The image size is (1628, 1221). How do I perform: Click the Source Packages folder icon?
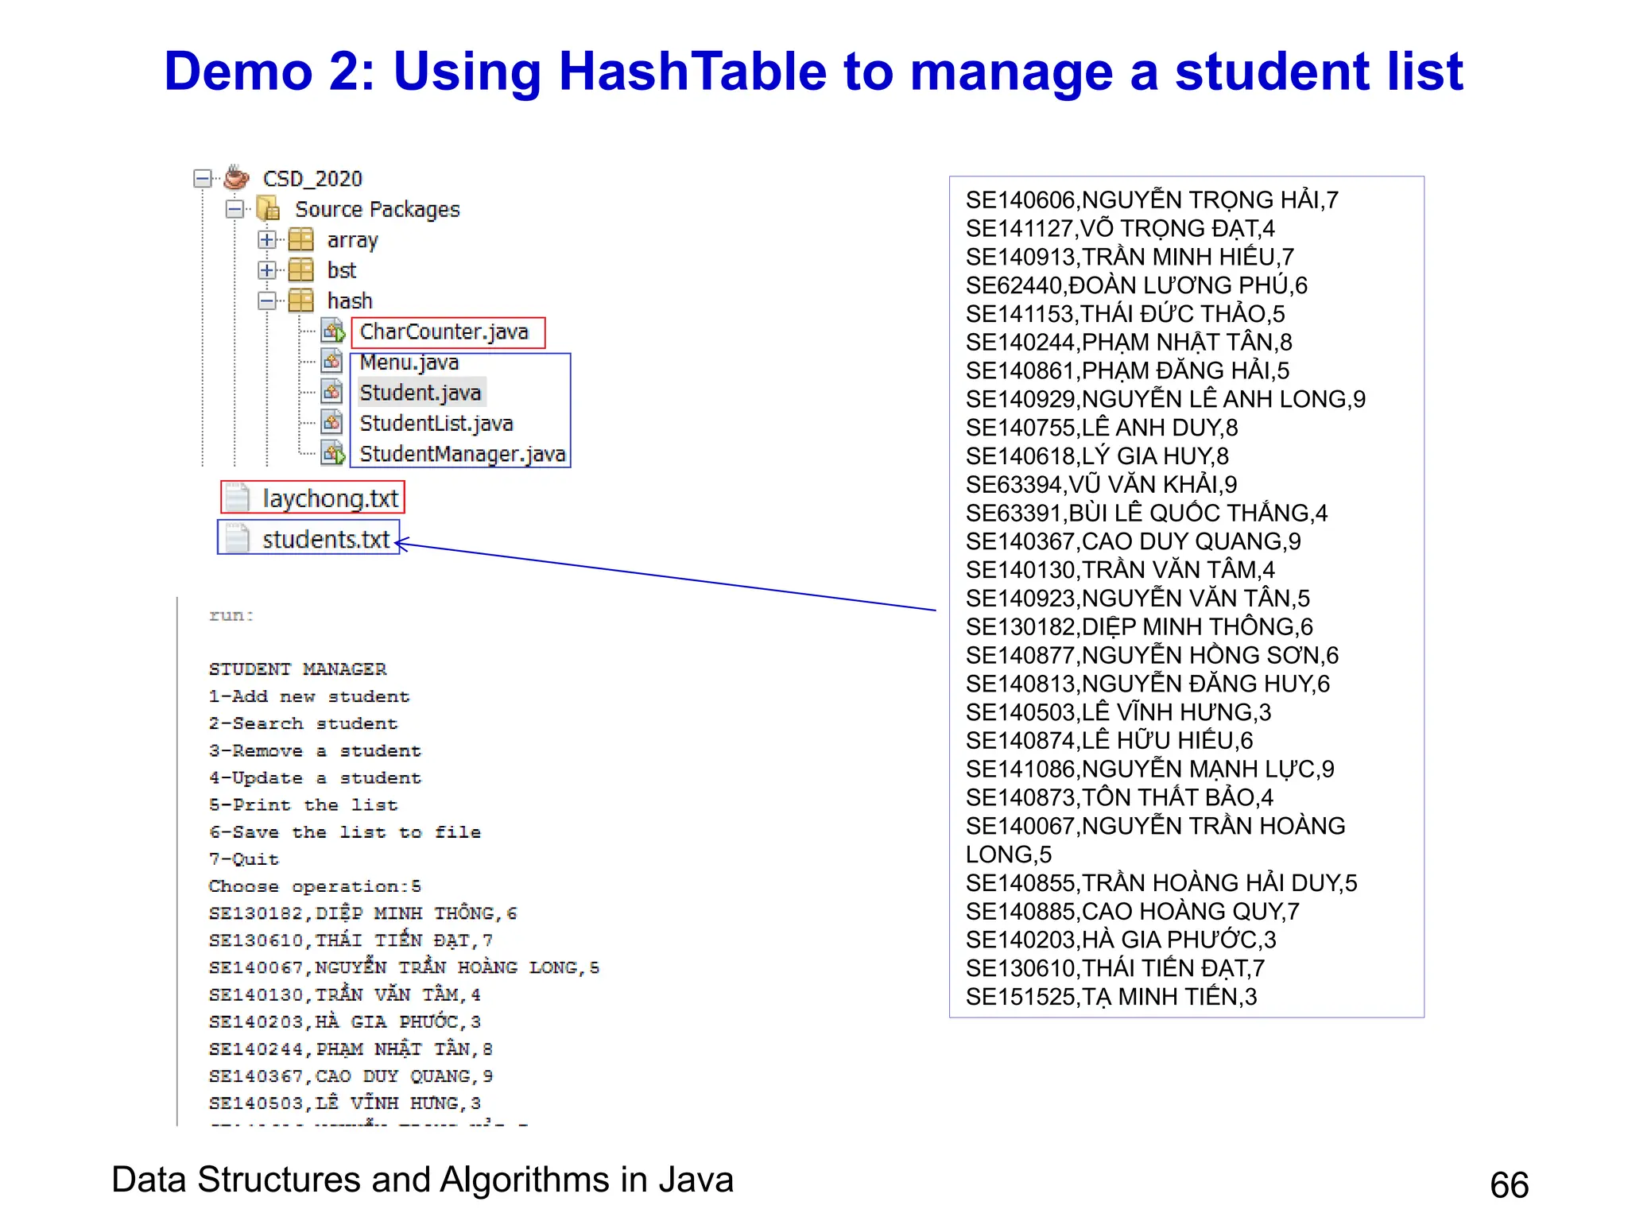click(269, 209)
